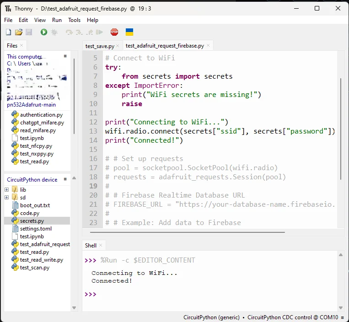Image resolution: width=349 pixels, height=322 pixels.
Task: Click the editor horizontal scrollbar
Action: [187, 232]
